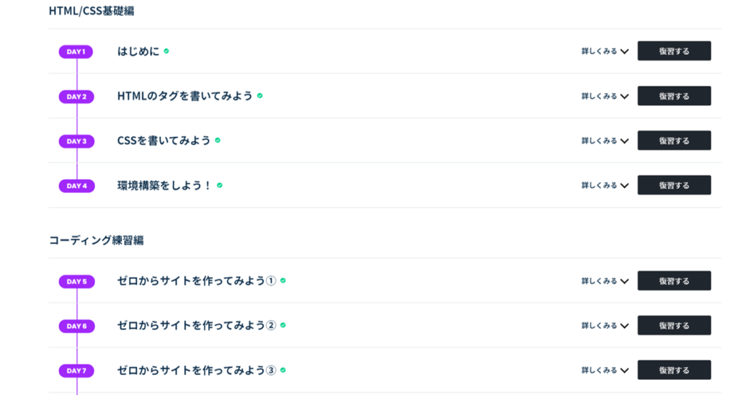Click the DAY 4 badge
The image size is (738, 395).
click(76, 186)
